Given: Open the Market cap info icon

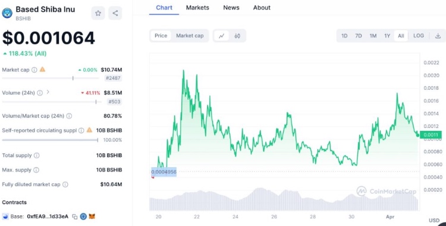Looking at the screenshot, I should pos(34,70).
